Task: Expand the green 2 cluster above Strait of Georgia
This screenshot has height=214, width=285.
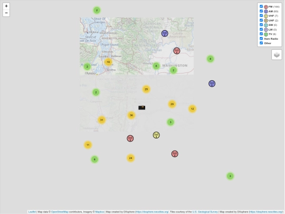Action: 97,10
